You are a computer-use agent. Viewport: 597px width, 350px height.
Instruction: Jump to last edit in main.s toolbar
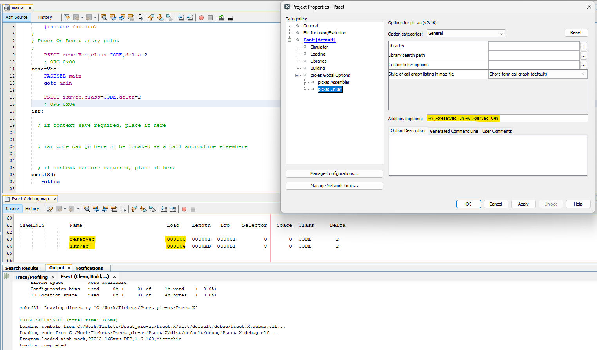pyautogui.click(x=67, y=18)
